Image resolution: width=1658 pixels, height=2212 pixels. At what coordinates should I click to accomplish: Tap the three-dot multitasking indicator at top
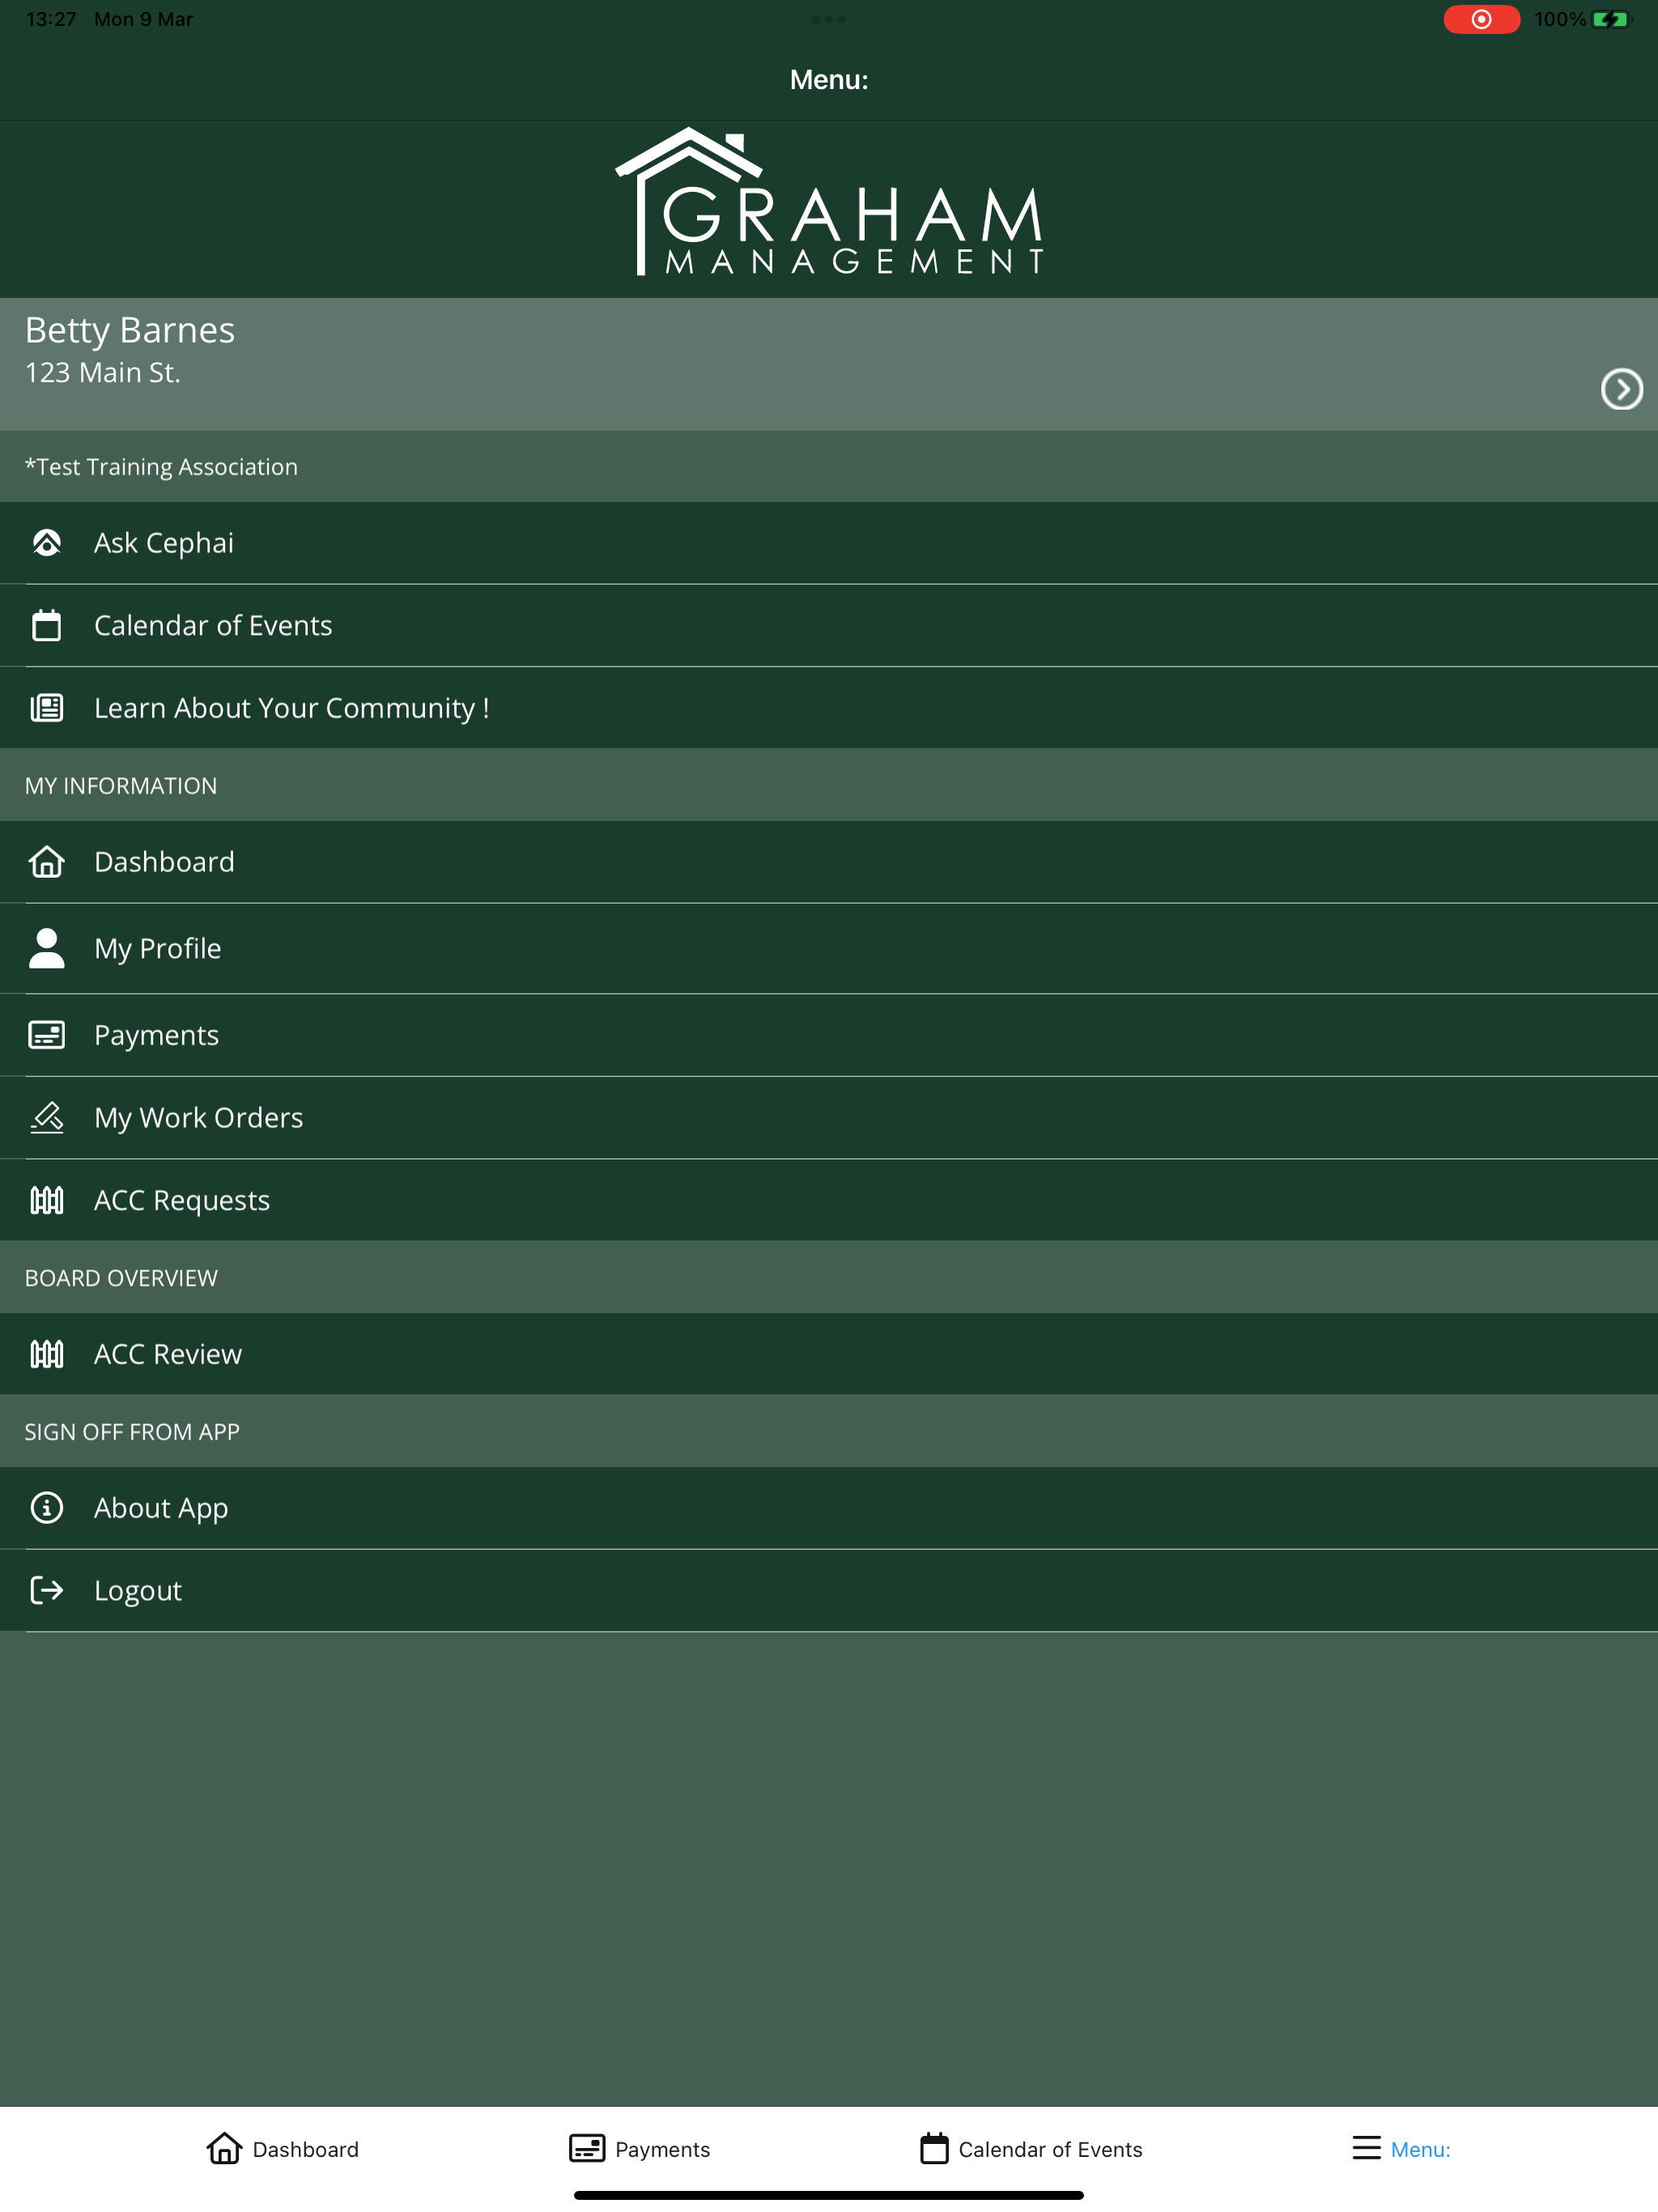coord(829,19)
